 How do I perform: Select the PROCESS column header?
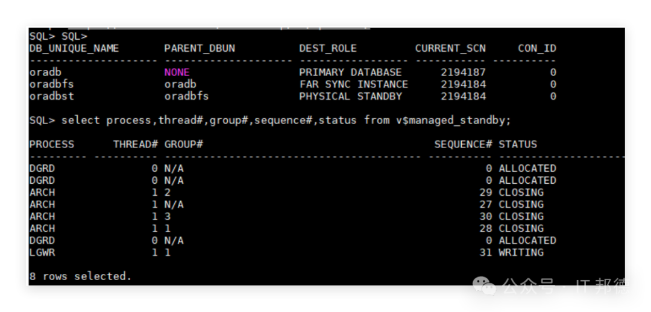[51, 145]
